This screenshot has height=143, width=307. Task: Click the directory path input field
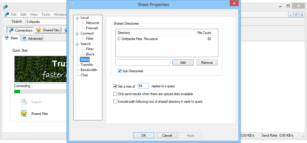click(x=143, y=63)
